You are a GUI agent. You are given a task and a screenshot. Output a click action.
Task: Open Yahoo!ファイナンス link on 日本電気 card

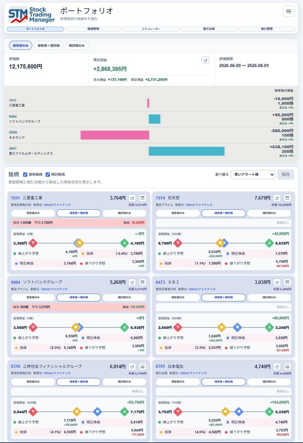(x=193, y=373)
